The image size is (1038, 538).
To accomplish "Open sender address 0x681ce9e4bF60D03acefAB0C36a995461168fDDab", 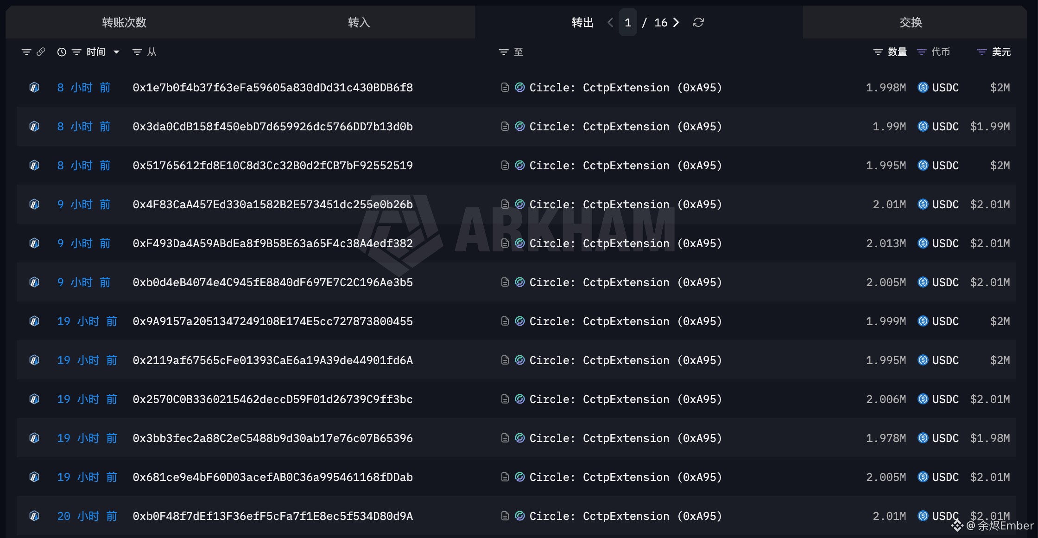I will pyautogui.click(x=272, y=477).
